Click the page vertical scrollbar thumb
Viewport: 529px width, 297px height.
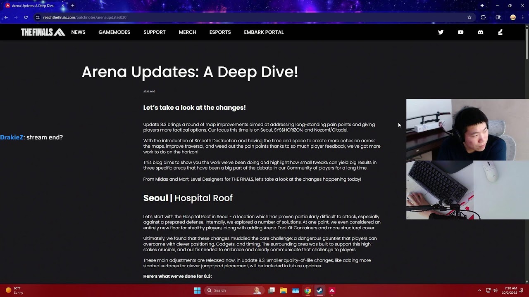point(527,45)
